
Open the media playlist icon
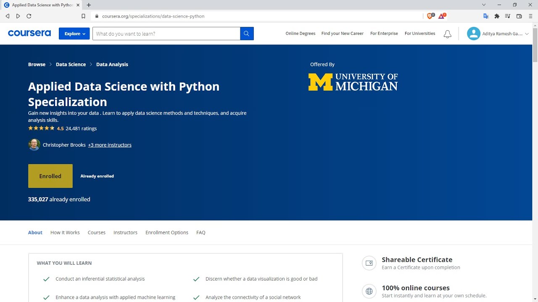click(x=508, y=16)
